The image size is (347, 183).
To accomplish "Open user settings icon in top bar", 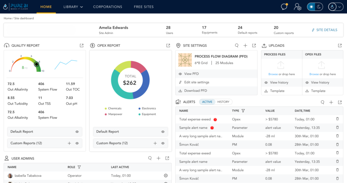I will (x=298, y=7).
